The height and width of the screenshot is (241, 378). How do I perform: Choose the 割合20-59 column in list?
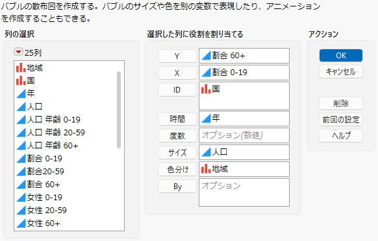point(45,172)
